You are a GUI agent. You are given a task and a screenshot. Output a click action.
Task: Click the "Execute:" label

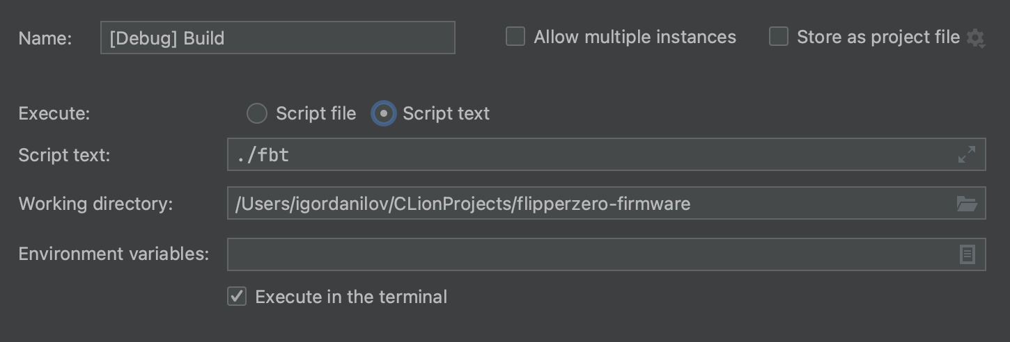[54, 113]
